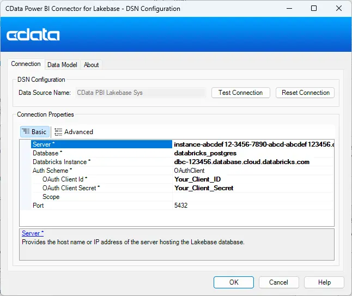Open Help for the connector

[x=324, y=282]
